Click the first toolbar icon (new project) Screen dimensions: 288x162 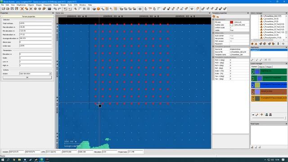(x=4, y=9)
